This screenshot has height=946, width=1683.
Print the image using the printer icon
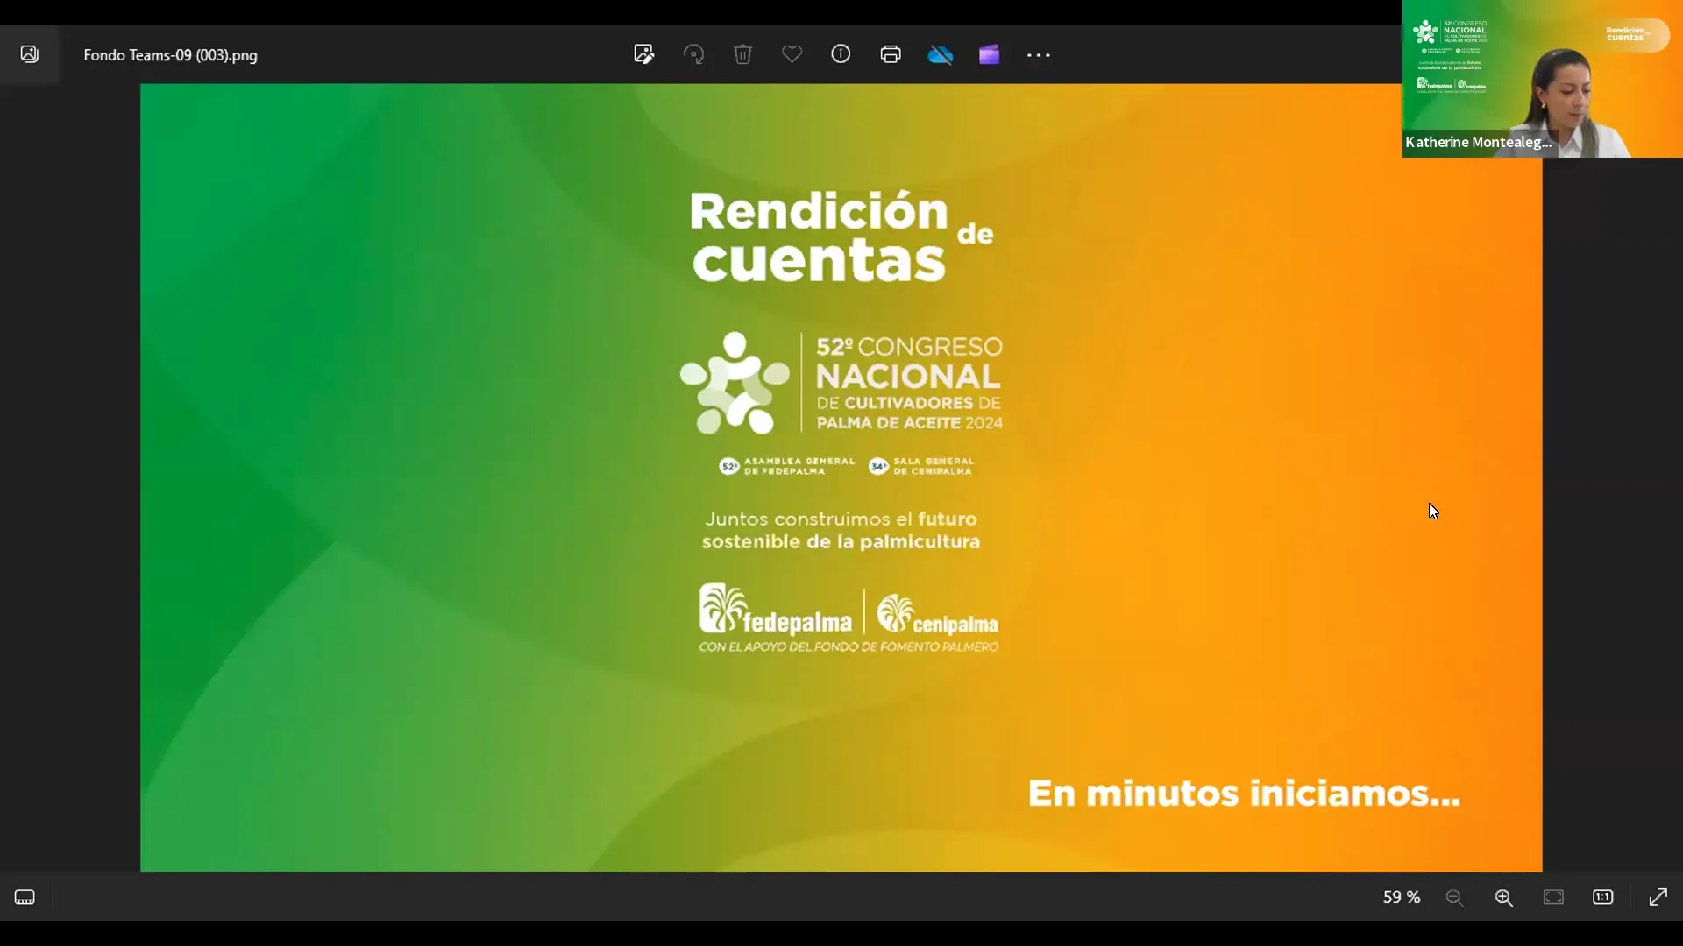point(891,54)
